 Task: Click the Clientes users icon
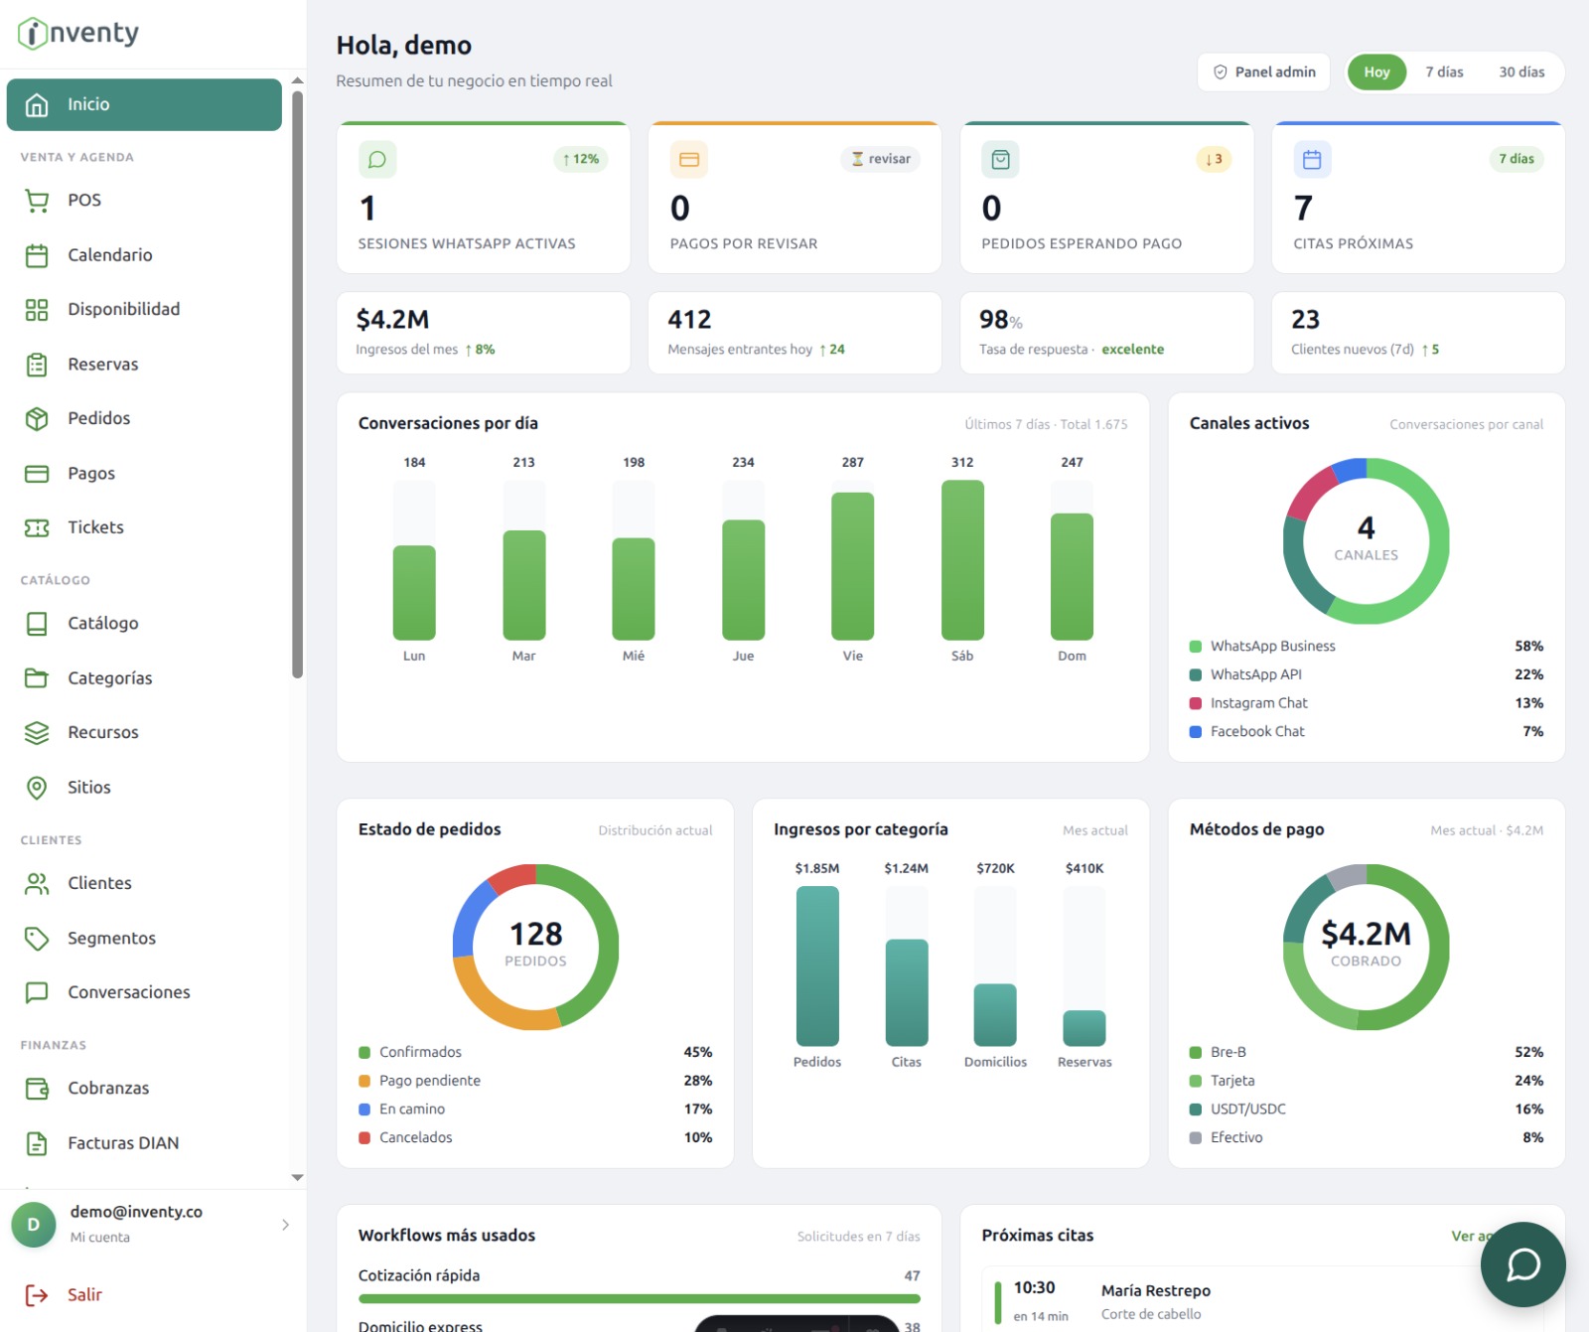point(37,883)
